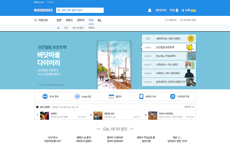
Task: Select the 보노보노 무료&세트 event row
Action: tap(169, 56)
